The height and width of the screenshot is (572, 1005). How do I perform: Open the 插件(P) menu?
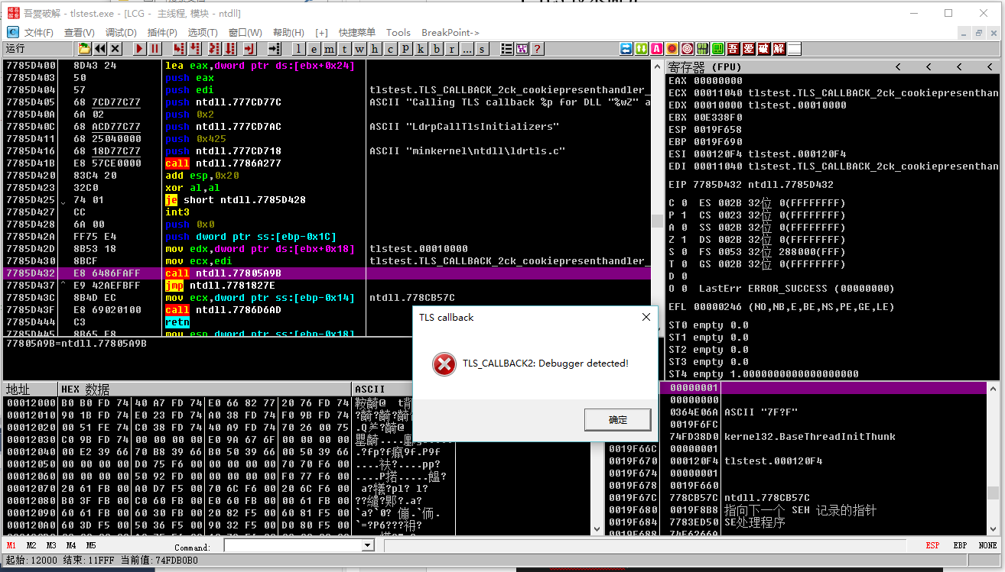[162, 32]
